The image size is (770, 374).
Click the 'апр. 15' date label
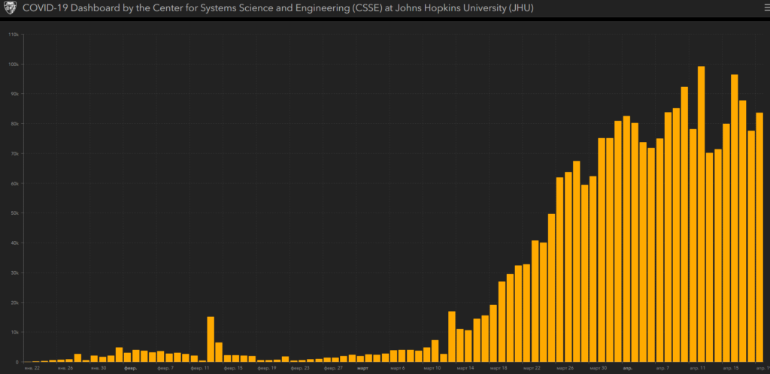coord(730,368)
